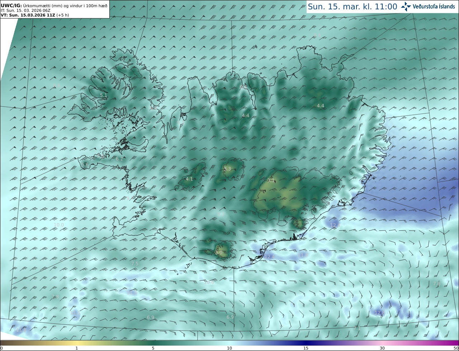Click the 5.1 value on the map
This screenshot has height=351, width=459.
[104, 95]
